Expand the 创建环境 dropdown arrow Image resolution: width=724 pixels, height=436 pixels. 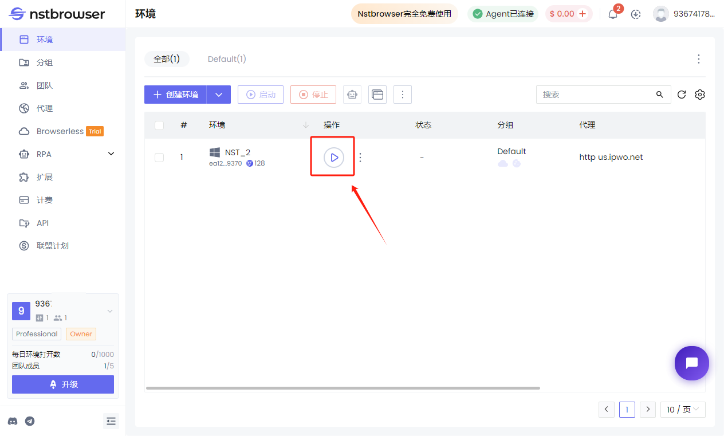[218, 95]
